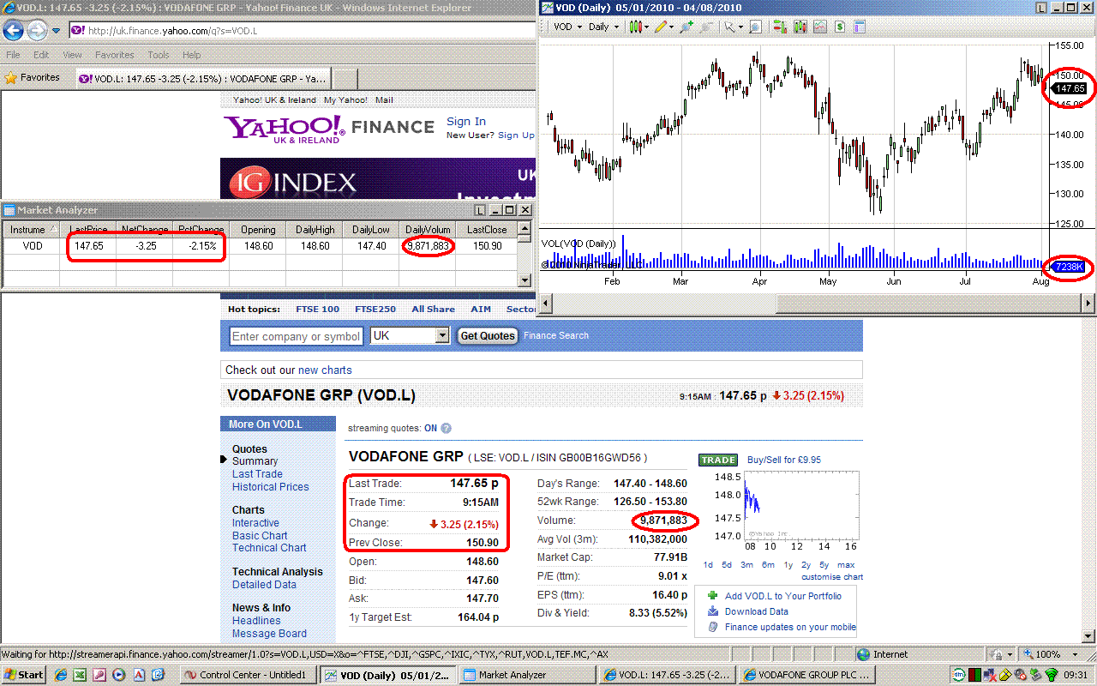Viewport: 1097px width, 686px height.
Task: Click the green wireless signal tray icon
Action: 1052,675
